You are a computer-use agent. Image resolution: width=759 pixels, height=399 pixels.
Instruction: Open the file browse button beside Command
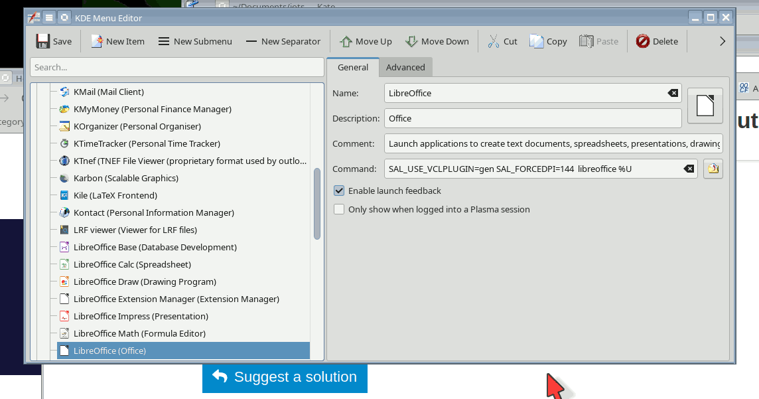click(713, 169)
